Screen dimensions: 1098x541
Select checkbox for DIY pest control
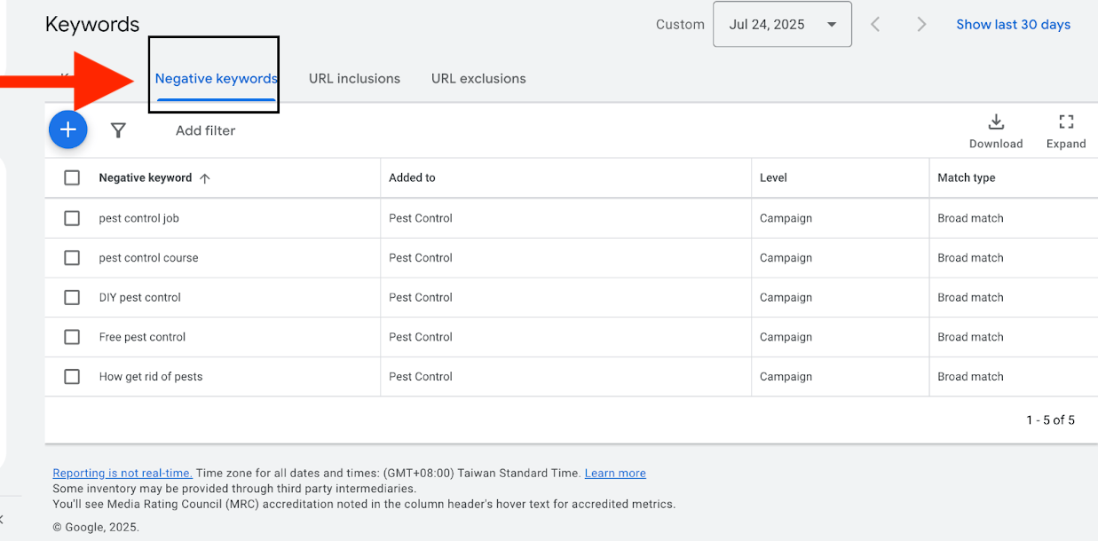tap(72, 297)
